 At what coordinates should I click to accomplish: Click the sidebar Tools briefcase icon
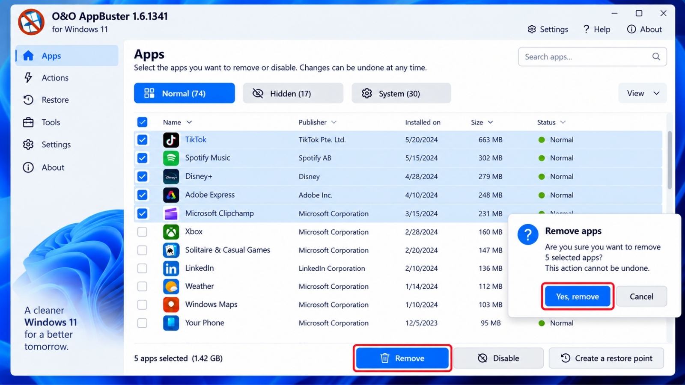pos(28,122)
